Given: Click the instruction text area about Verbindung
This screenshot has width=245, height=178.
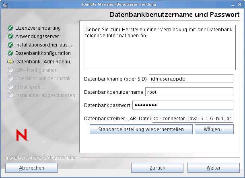Looking at the screenshot, I should [160, 47].
